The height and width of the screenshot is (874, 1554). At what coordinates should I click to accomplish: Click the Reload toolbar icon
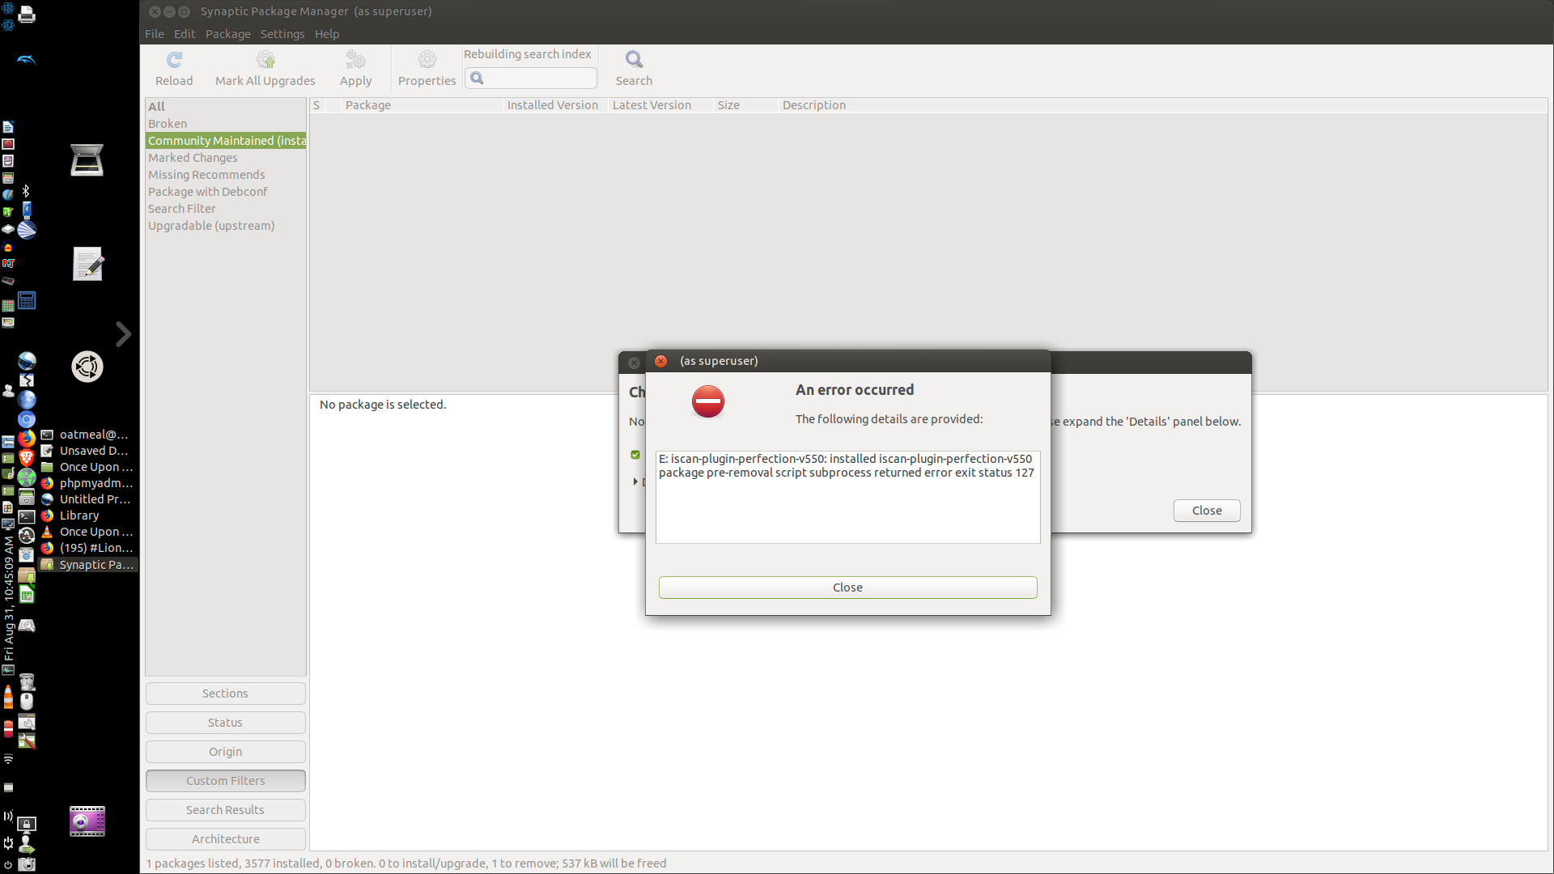174,60
